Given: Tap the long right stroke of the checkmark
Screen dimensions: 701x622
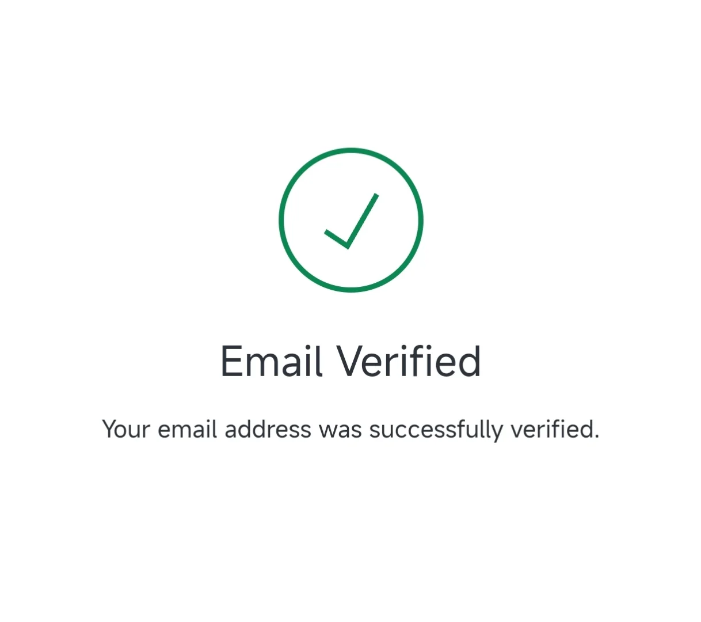Looking at the screenshot, I should pyautogui.click(x=363, y=220).
